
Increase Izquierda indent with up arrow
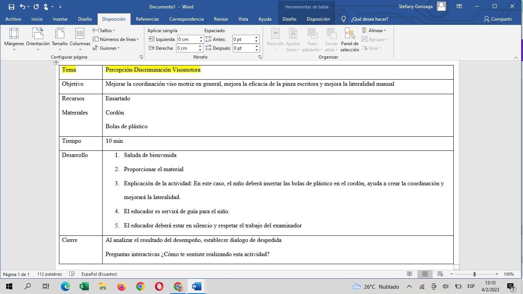coord(201,37)
